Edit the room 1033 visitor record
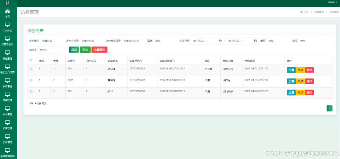 [300, 81]
